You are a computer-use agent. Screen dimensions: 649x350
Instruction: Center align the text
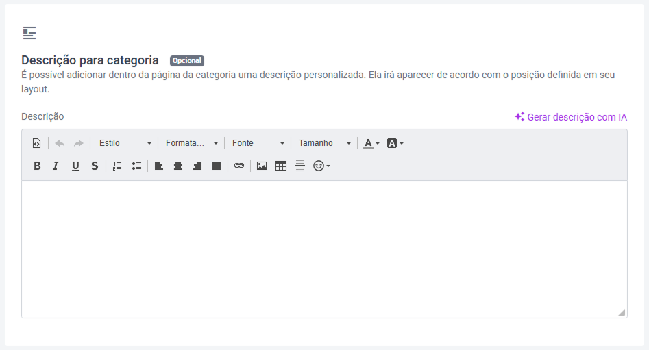pyautogui.click(x=178, y=166)
